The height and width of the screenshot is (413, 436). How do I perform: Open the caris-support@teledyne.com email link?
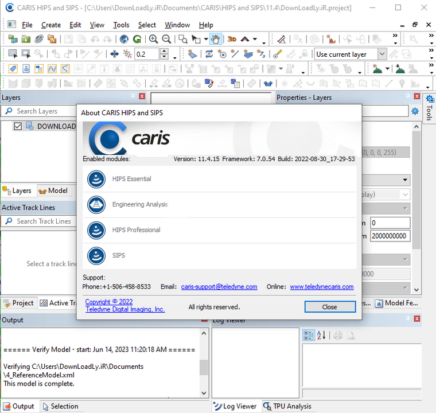click(x=219, y=287)
